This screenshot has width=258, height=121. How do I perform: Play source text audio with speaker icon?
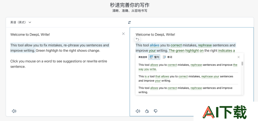tap(14, 111)
